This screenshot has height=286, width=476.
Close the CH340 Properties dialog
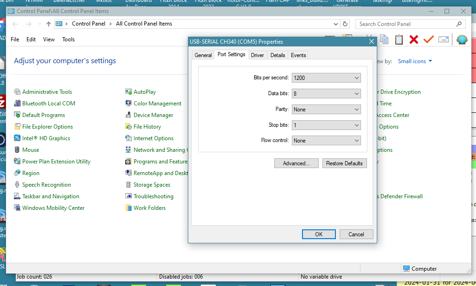(x=372, y=42)
